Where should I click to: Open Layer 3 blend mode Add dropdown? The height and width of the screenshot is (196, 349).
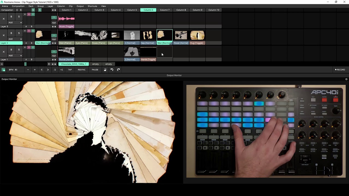tap(15, 23)
